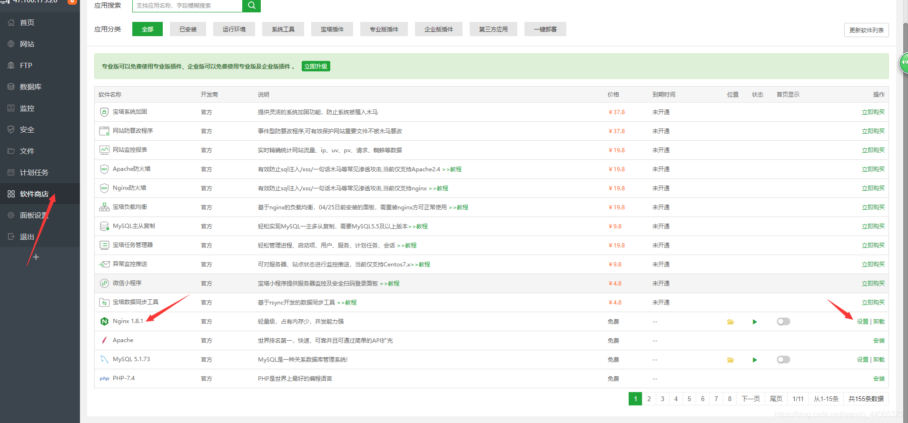Click the Apache防火墙 WAF shield icon

click(x=104, y=169)
